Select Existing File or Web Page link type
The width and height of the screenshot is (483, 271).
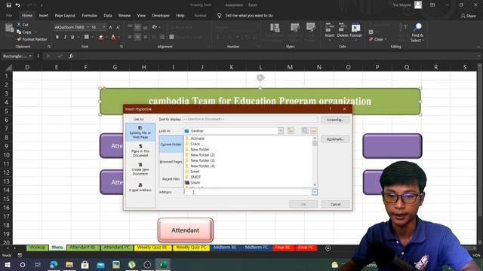click(x=140, y=132)
